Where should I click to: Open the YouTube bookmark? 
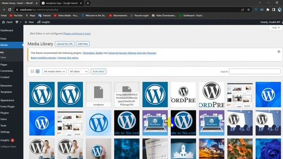[x=16, y=15]
